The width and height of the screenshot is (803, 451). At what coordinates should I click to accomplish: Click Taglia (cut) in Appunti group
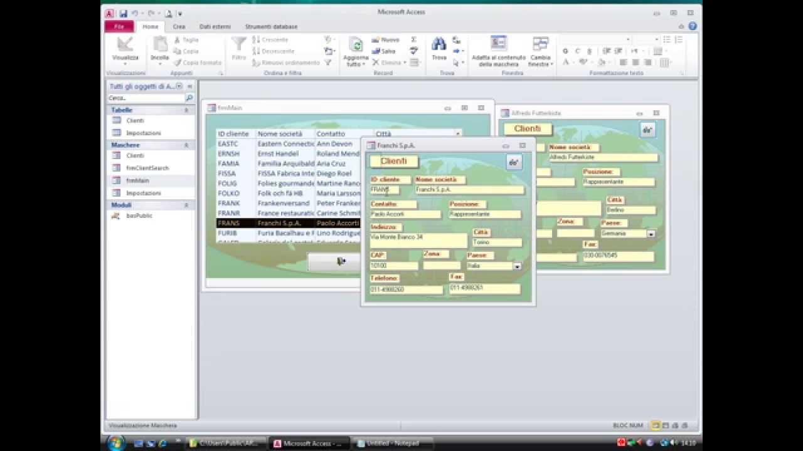click(x=186, y=39)
